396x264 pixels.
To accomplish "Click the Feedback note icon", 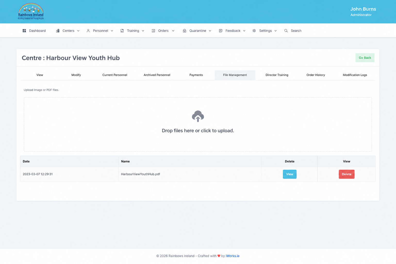I will tap(221, 31).
